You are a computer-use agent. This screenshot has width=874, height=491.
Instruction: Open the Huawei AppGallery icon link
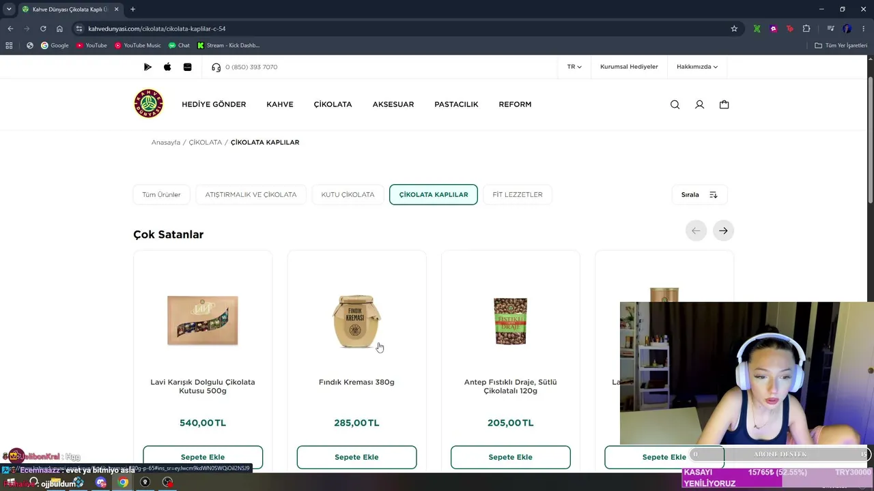pos(188,67)
